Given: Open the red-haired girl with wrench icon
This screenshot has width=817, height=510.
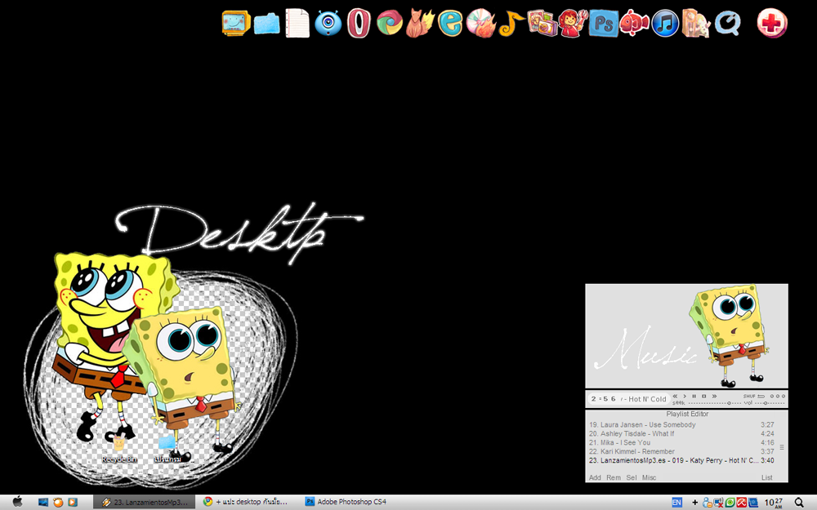Looking at the screenshot, I should click(x=573, y=23).
